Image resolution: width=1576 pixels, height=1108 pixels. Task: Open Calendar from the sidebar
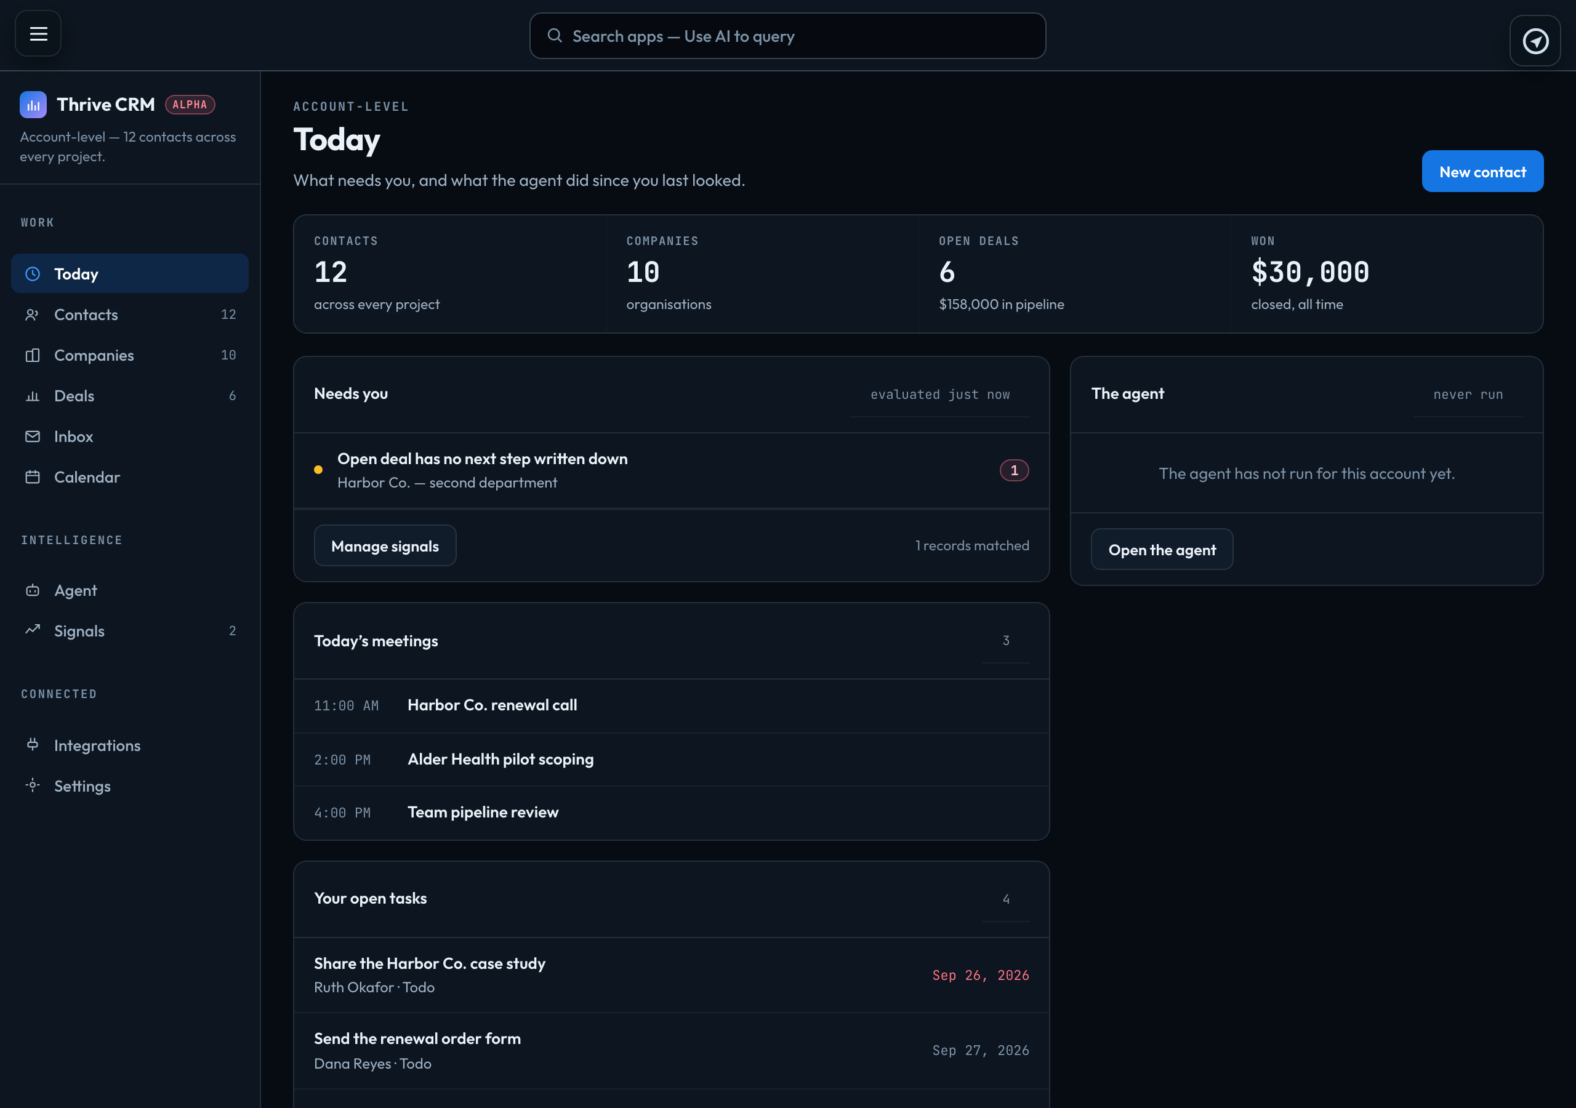[x=130, y=477]
